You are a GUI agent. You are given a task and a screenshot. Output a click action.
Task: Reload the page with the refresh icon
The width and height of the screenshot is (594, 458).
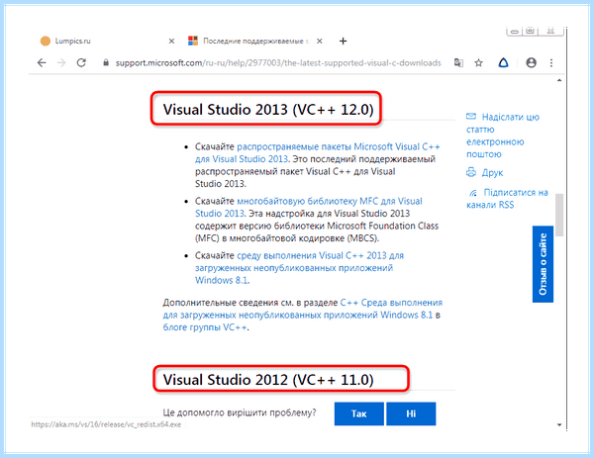(x=81, y=63)
